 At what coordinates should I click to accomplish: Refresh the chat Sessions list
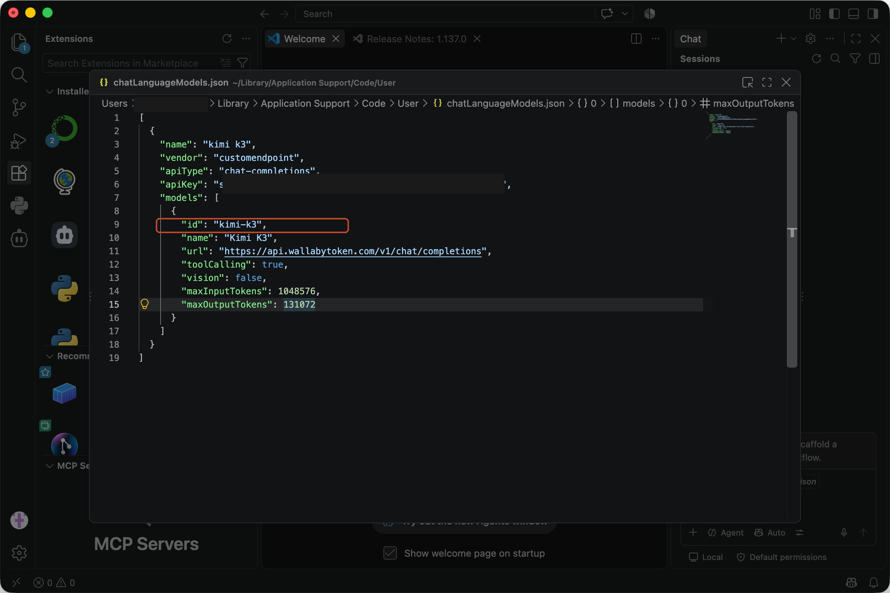pyautogui.click(x=817, y=59)
